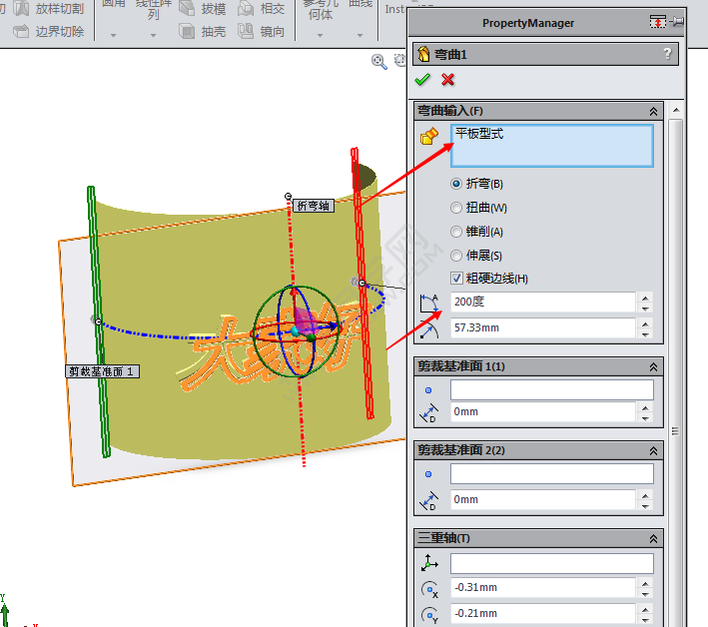Increase the -0.31mm X origin value
This screenshot has width=708, height=627.
pos(646,583)
